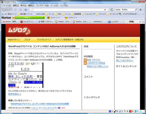Screen dimensions: 146x114
Task: Click the ムジログ site logo
Action: 19,31
